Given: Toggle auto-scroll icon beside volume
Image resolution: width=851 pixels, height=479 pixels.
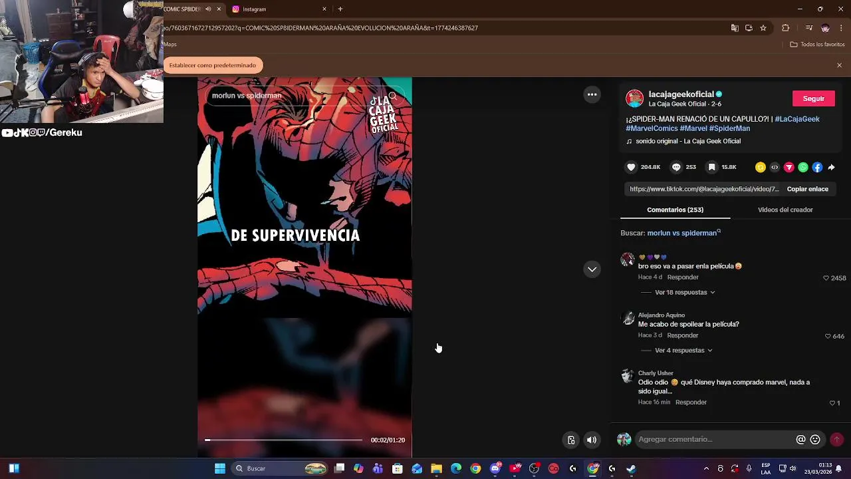Looking at the screenshot, I should (x=570, y=440).
